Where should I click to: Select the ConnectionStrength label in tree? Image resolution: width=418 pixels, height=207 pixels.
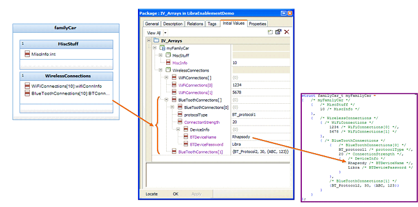[202, 122]
